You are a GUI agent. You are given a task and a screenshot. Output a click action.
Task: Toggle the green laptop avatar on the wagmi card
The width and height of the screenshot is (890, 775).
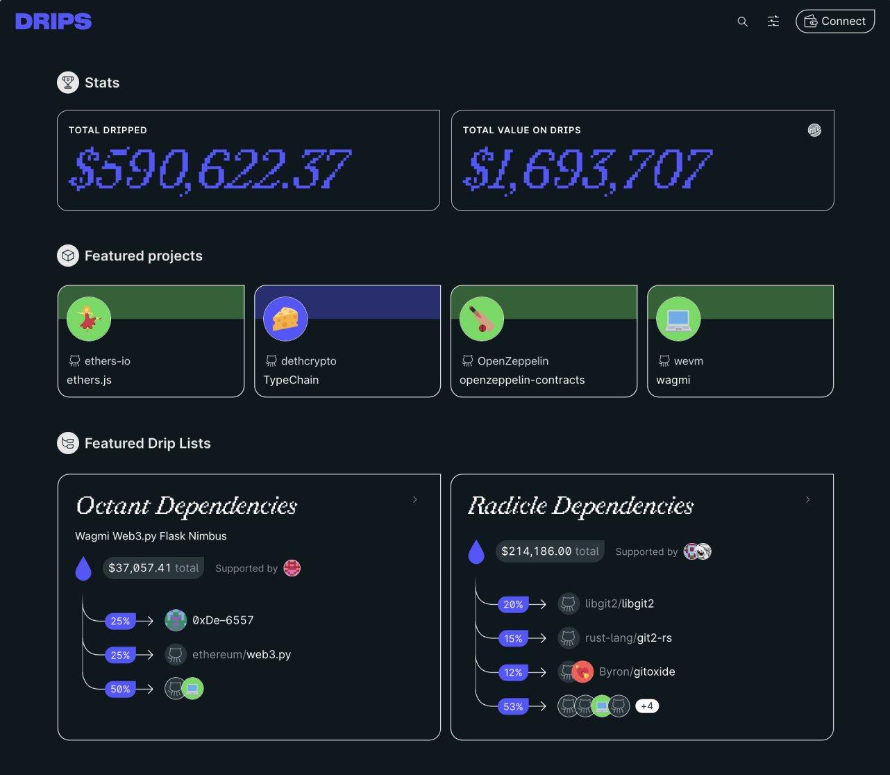678,319
